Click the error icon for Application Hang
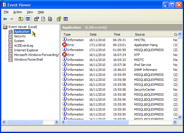The height and width of the screenshot is (133, 184). [64, 45]
